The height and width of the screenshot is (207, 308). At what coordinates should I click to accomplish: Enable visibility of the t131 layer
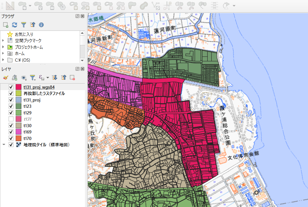pyautogui.click(x=11, y=119)
